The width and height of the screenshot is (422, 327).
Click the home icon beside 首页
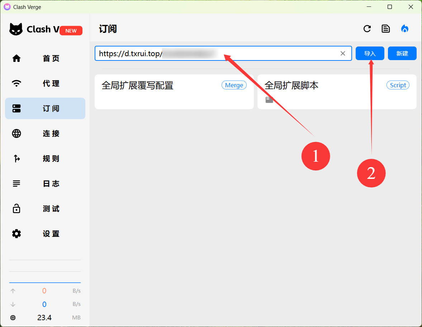click(x=16, y=58)
